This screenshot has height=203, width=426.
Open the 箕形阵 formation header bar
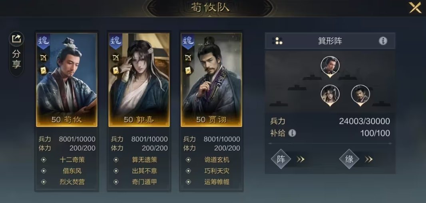pos(330,41)
